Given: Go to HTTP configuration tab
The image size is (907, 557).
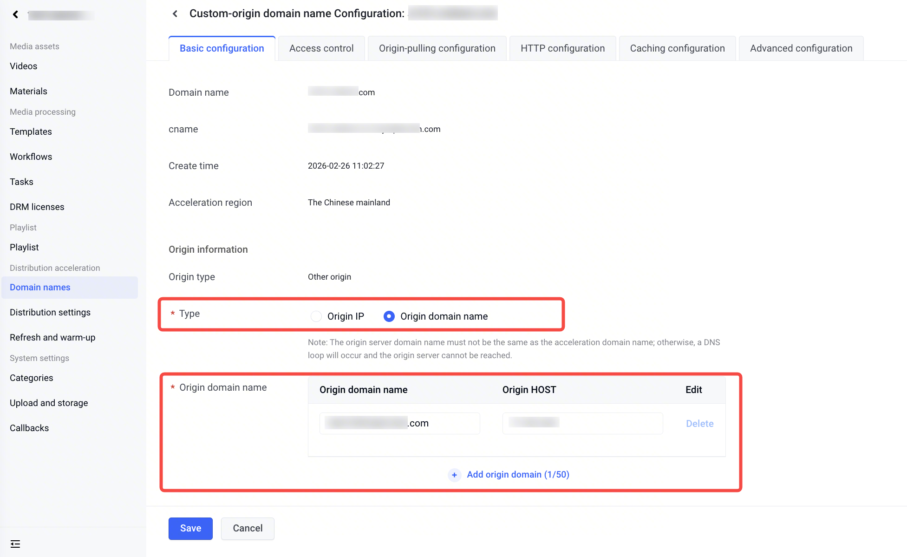Looking at the screenshot, I should (562, 48).
